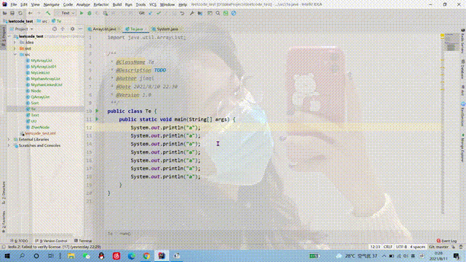
Task: Select leetcode_test.iml file
Action: [40, 133]
